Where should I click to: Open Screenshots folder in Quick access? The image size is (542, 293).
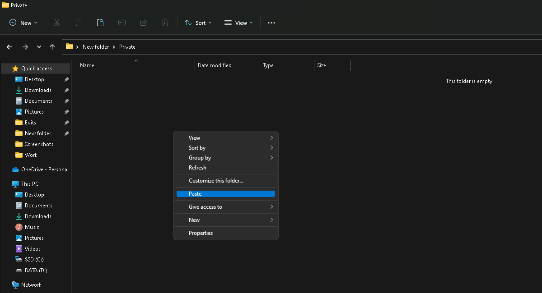click(39, 144)
